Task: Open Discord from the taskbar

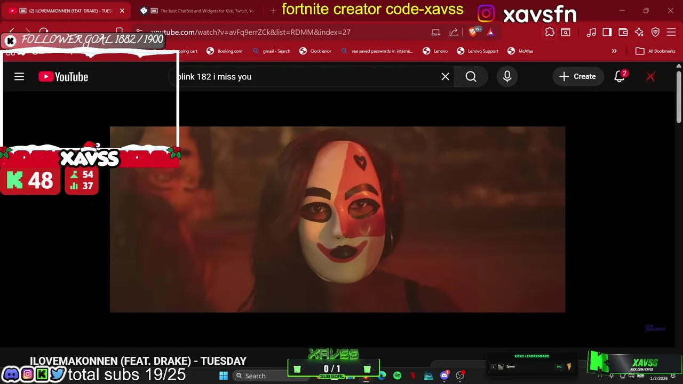Action: pos(444,376)
